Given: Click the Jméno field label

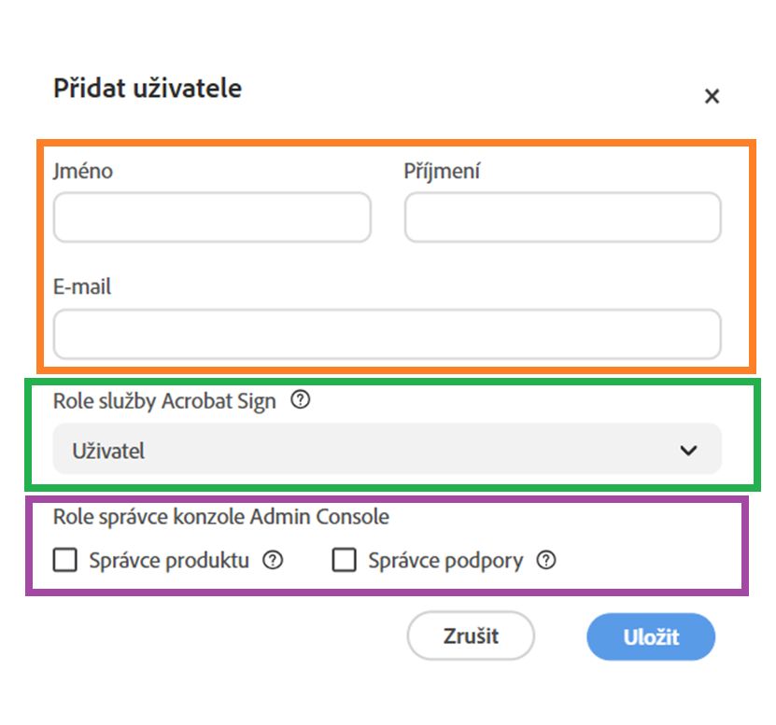Looking at the screenshot, I should (x=83, y=172).
